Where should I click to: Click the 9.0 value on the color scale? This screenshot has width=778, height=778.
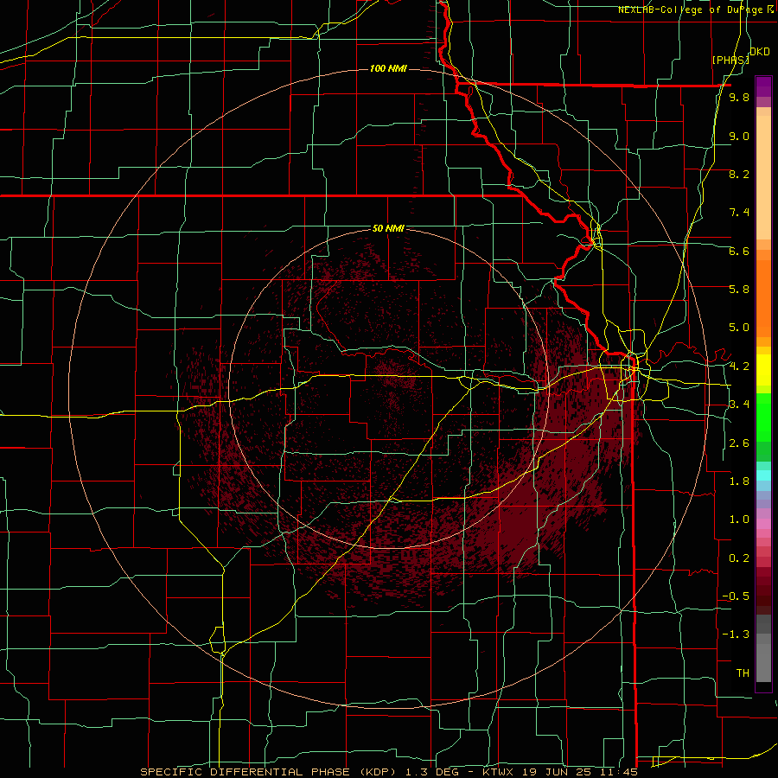tap(739, 137)
